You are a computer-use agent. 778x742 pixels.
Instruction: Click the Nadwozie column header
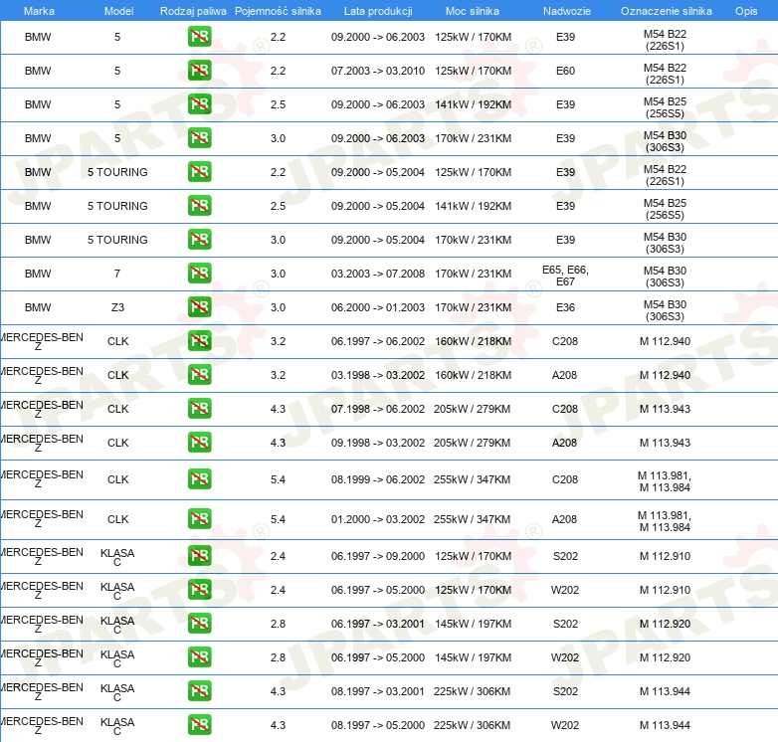coord(567,11)
